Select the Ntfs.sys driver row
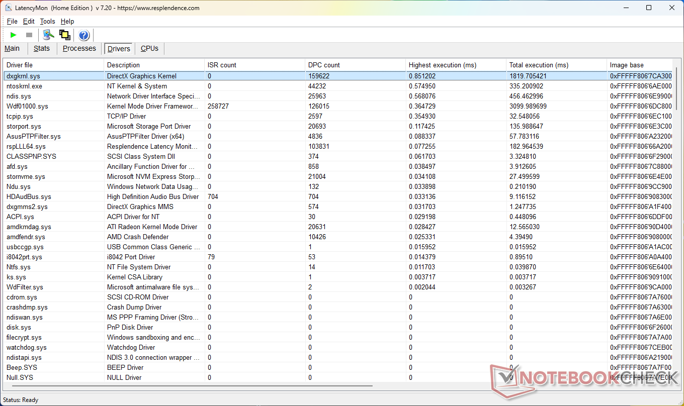This screenshot has height=406, width=684. [337, 267]
